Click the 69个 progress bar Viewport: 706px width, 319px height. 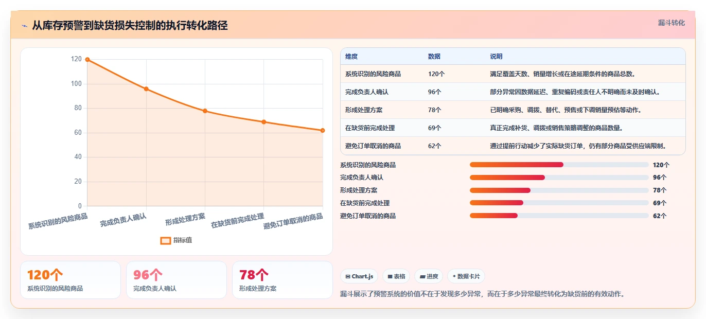click(559, 203)
